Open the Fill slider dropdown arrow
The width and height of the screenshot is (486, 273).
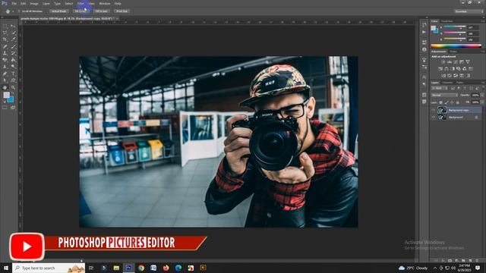[481, 102]
